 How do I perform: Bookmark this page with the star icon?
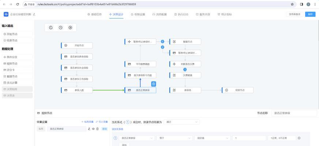tap(292, 4)
